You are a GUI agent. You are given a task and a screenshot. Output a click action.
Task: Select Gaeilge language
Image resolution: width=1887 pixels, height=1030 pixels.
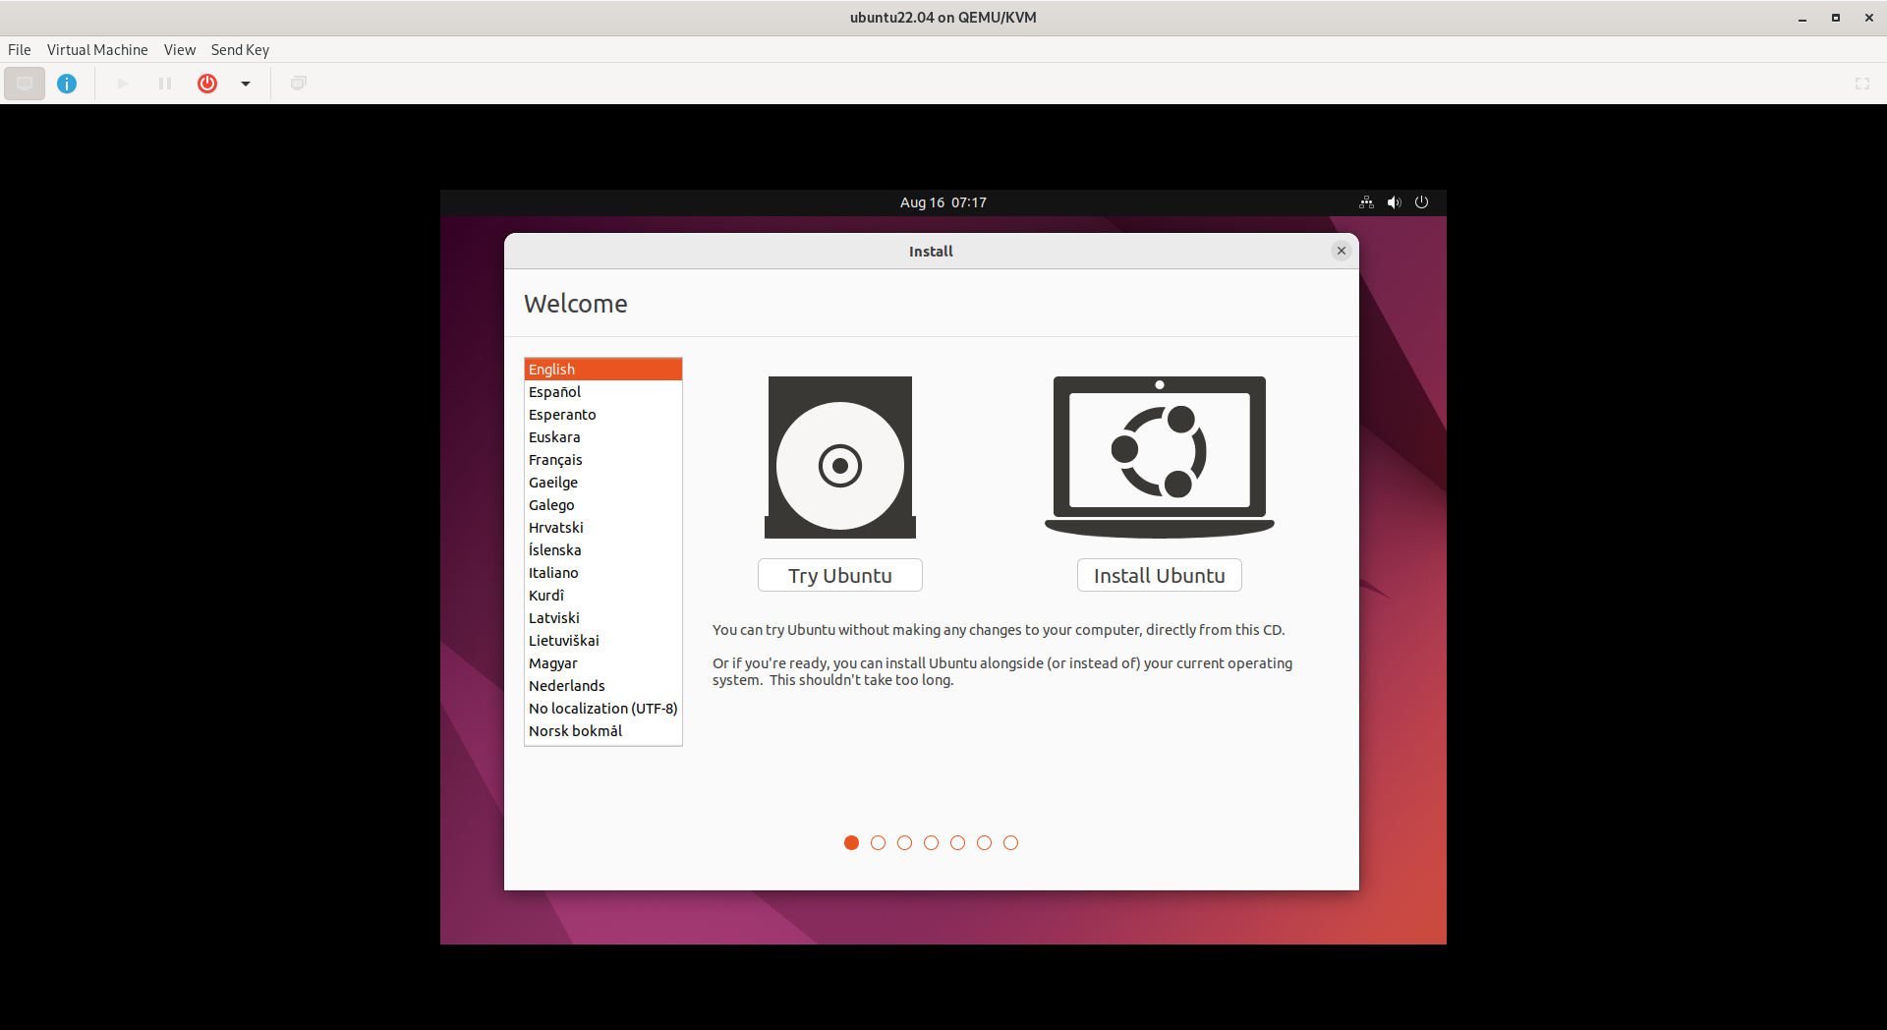click(603, 483)
